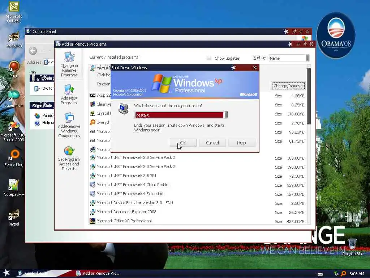The height and width of the screenshot is (278, 370).
Task: Toggle the Show updates checkbox
Action: 209,58
